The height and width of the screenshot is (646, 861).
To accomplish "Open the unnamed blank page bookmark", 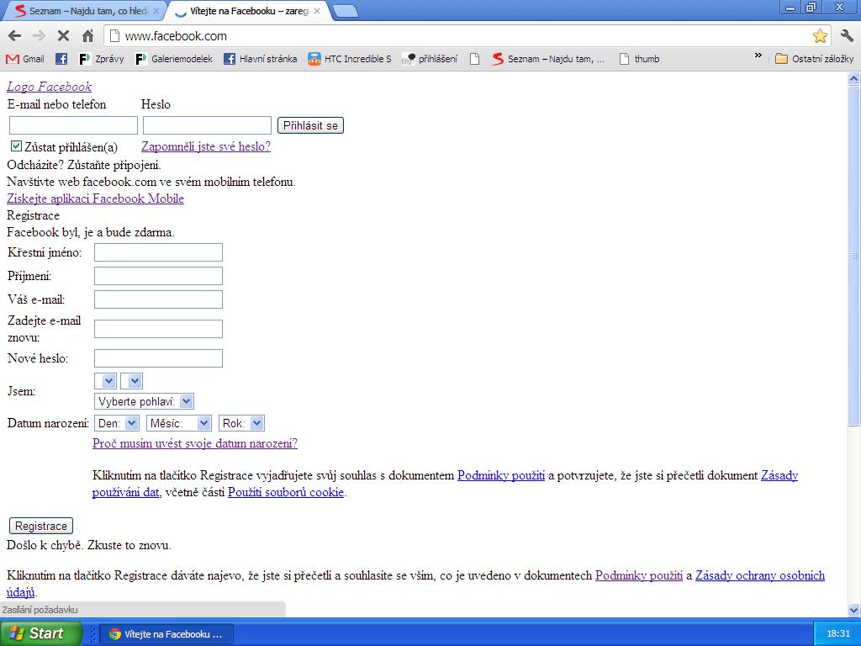I will pos(475,59).
